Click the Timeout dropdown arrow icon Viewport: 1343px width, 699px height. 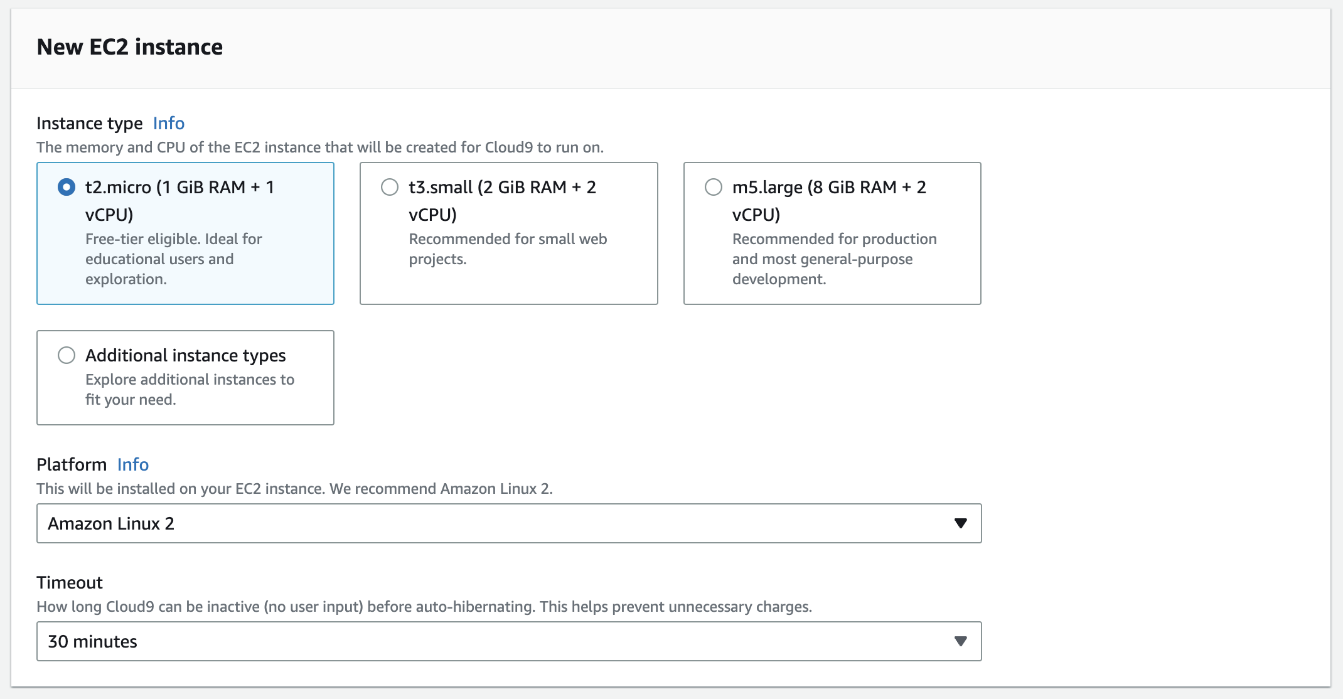click(x=960, y=641)
